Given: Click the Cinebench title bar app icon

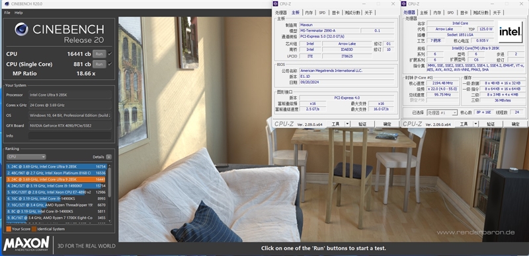Looking at the screenshot, I should click(7, 4).
